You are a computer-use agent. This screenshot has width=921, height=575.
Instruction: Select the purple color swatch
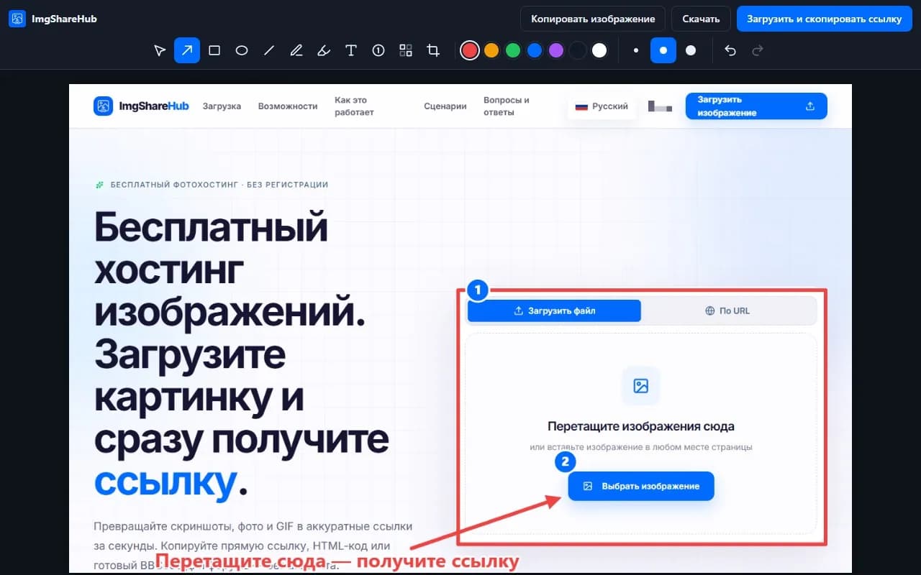556,50
